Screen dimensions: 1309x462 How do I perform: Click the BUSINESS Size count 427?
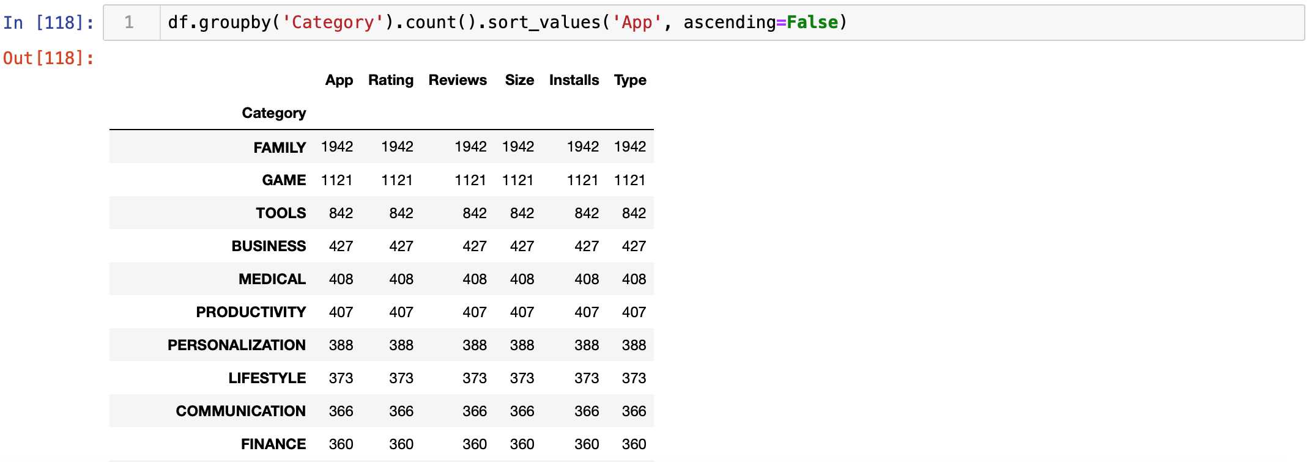pos(522,246)
